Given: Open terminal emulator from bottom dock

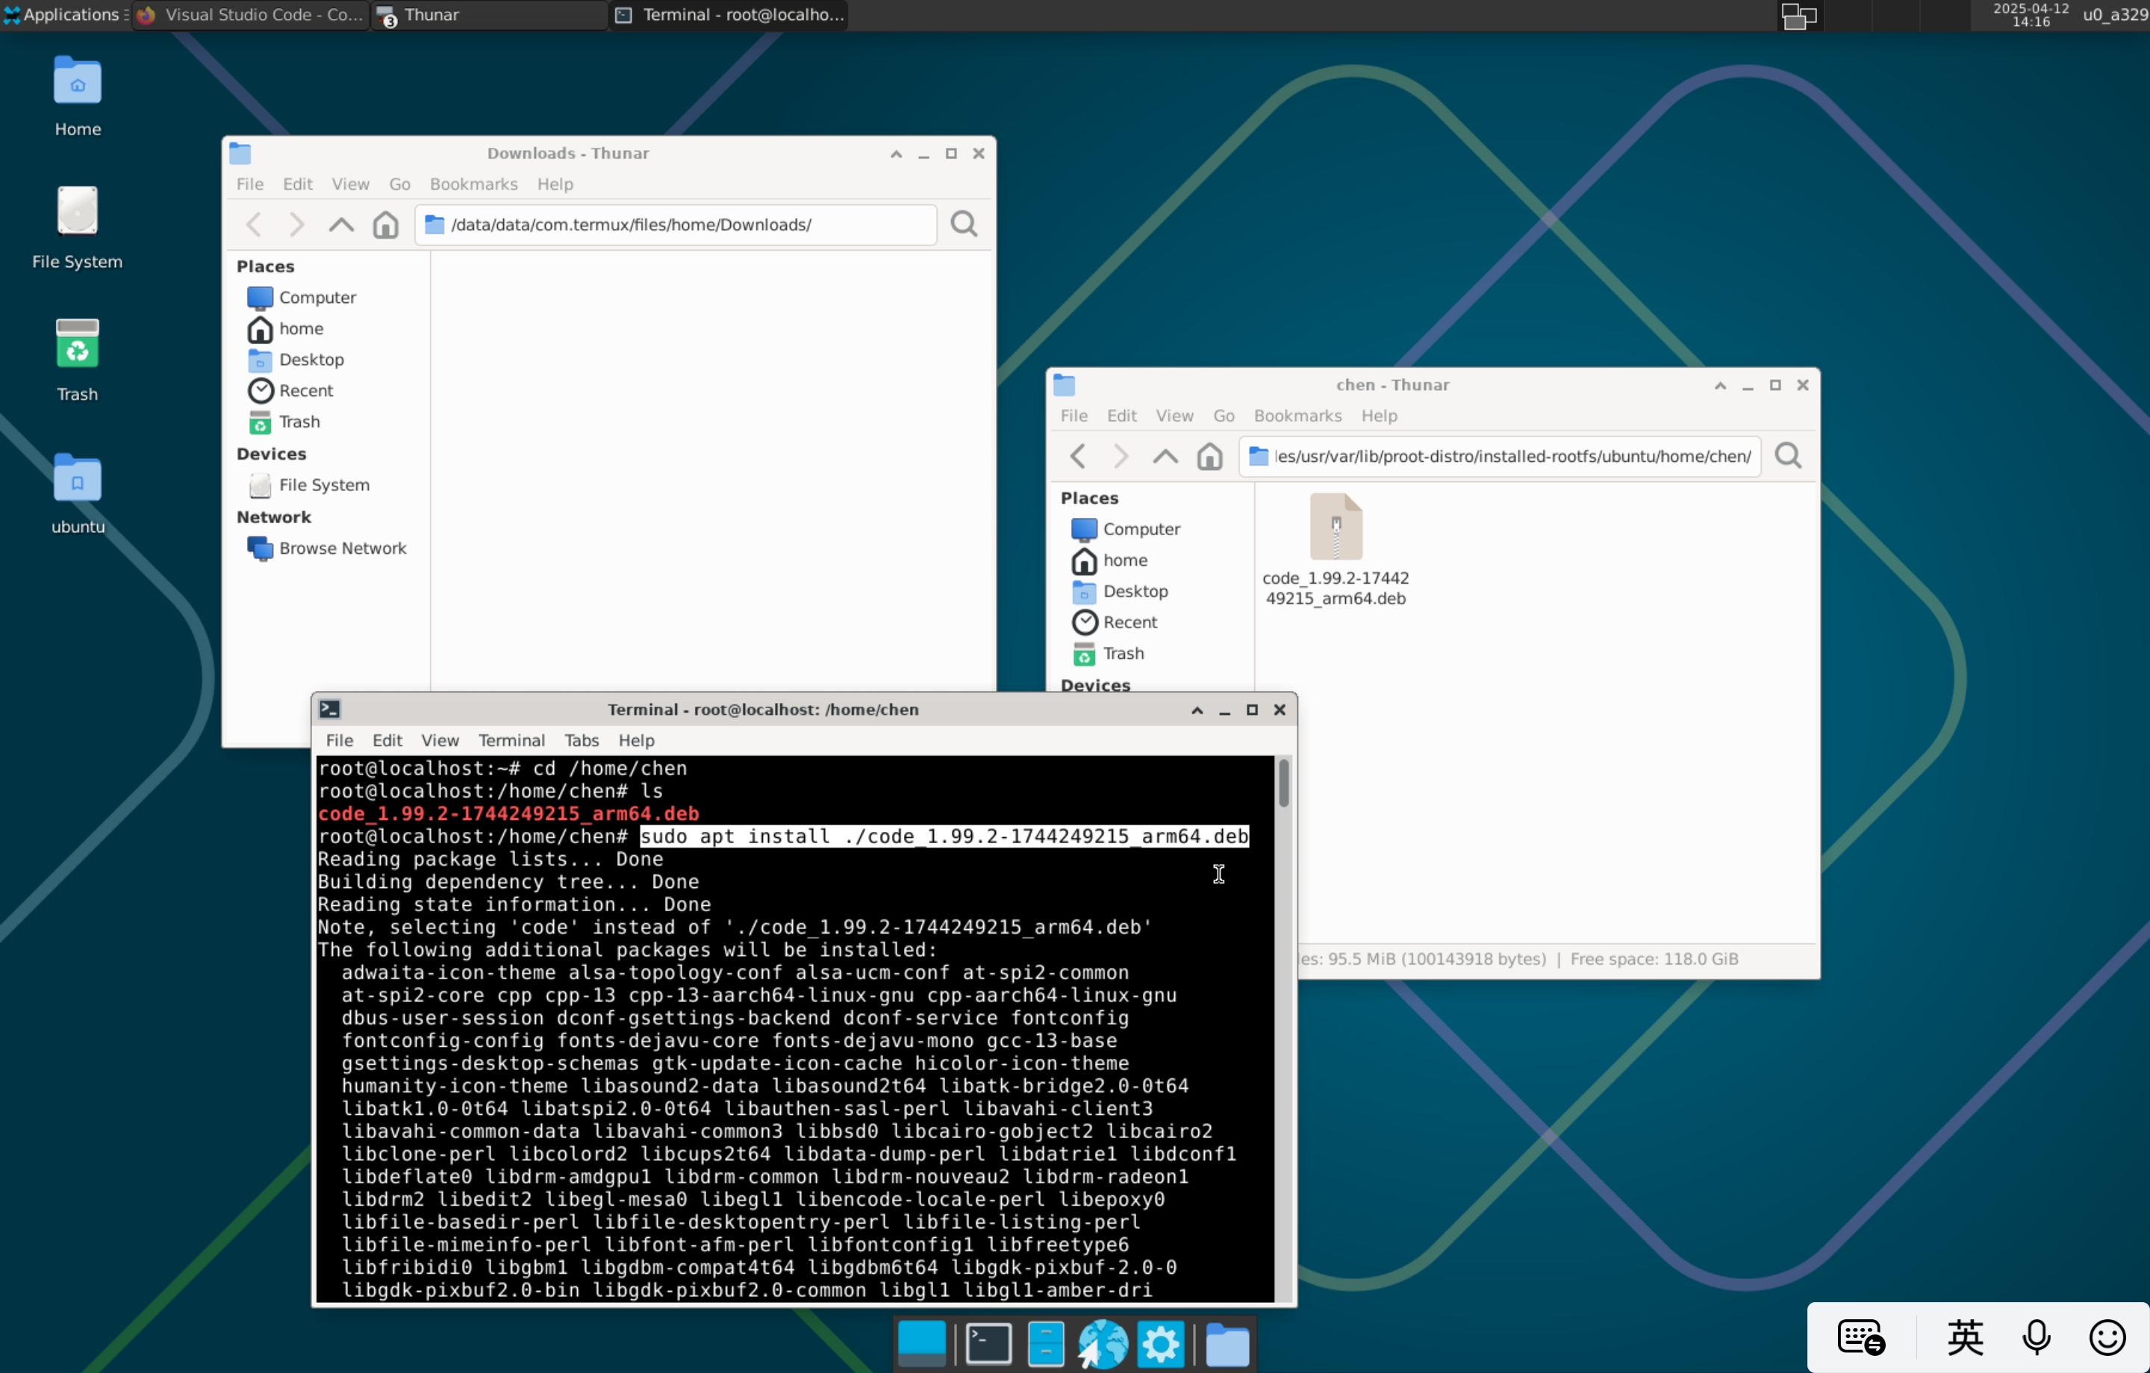Looking at the screenshot, I should 988,1344.
